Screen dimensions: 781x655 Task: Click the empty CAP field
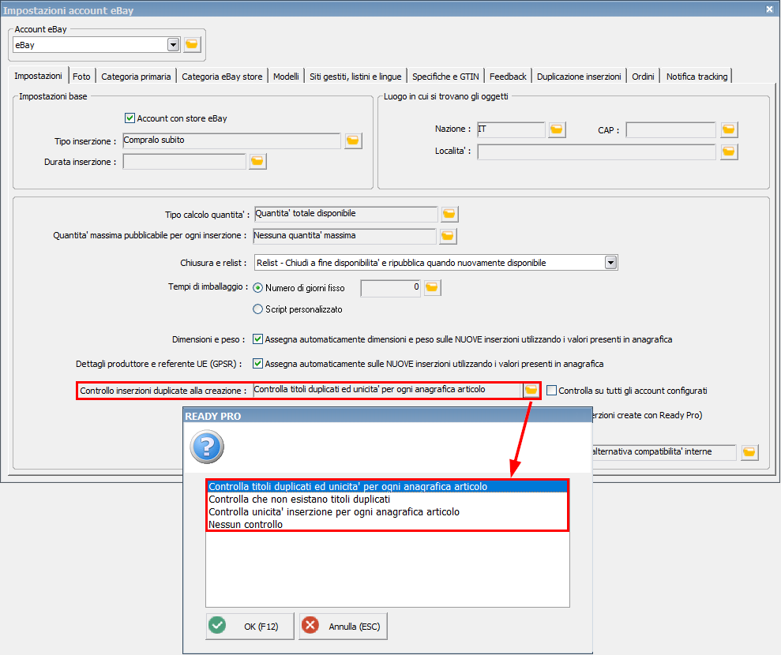(x=671, y=130)
